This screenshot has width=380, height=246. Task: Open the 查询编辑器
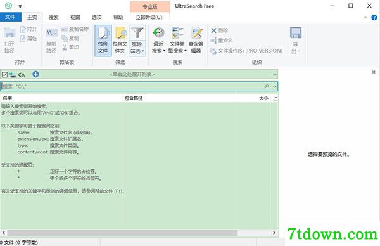click(196, 41)
